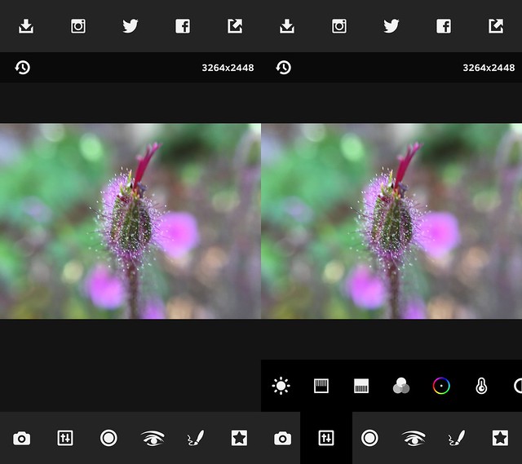Select the circle lens tool on left screen
Screen dimensions: 522x464
(x=108, y=438)
